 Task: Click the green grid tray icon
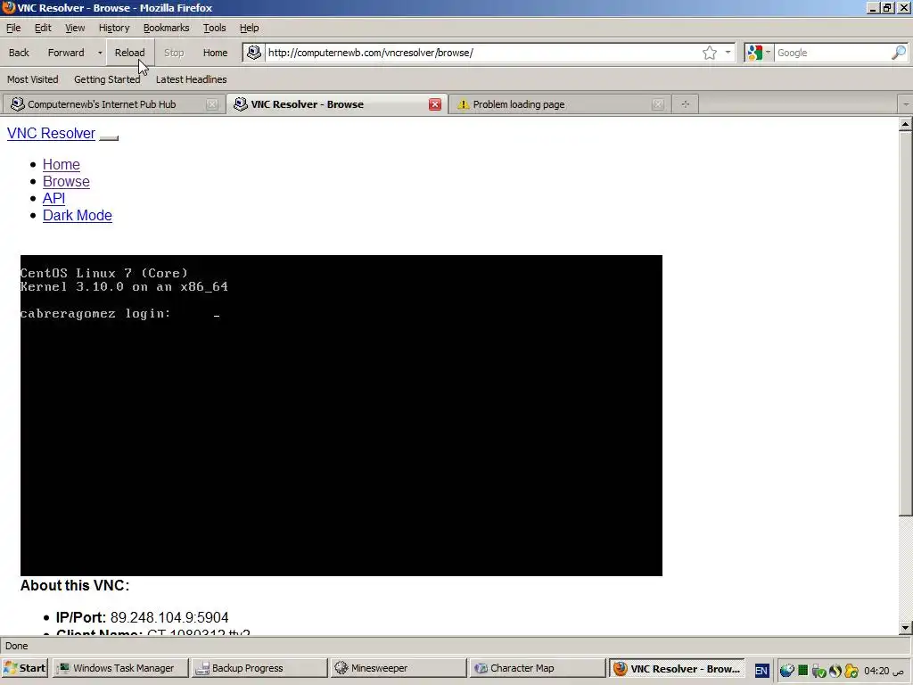click(x=803, y=671)
